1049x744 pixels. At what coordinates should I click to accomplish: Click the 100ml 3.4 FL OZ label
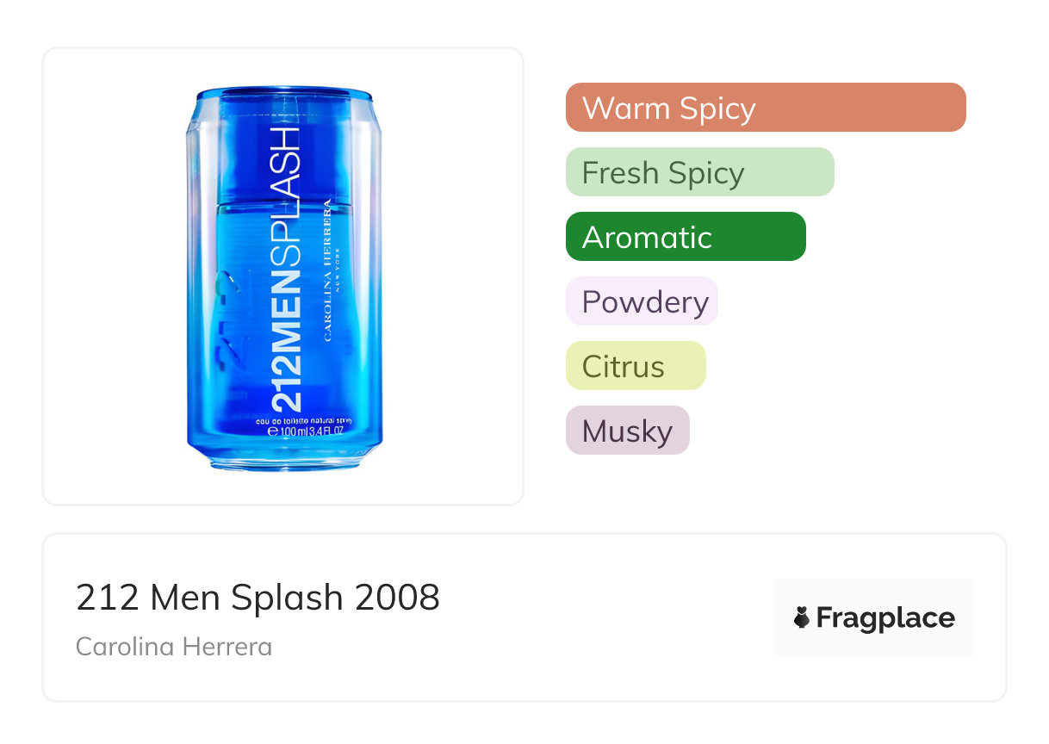312,431
